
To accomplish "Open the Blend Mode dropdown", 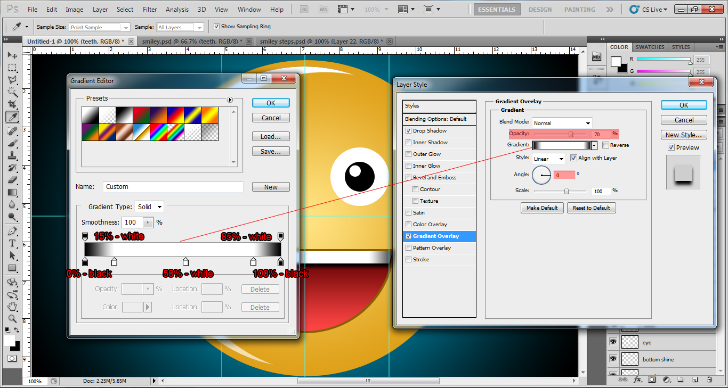I will tap(562, 123).
